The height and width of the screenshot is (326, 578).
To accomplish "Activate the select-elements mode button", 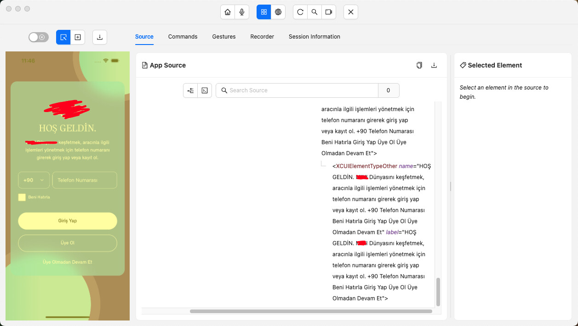I will point(63,37).
